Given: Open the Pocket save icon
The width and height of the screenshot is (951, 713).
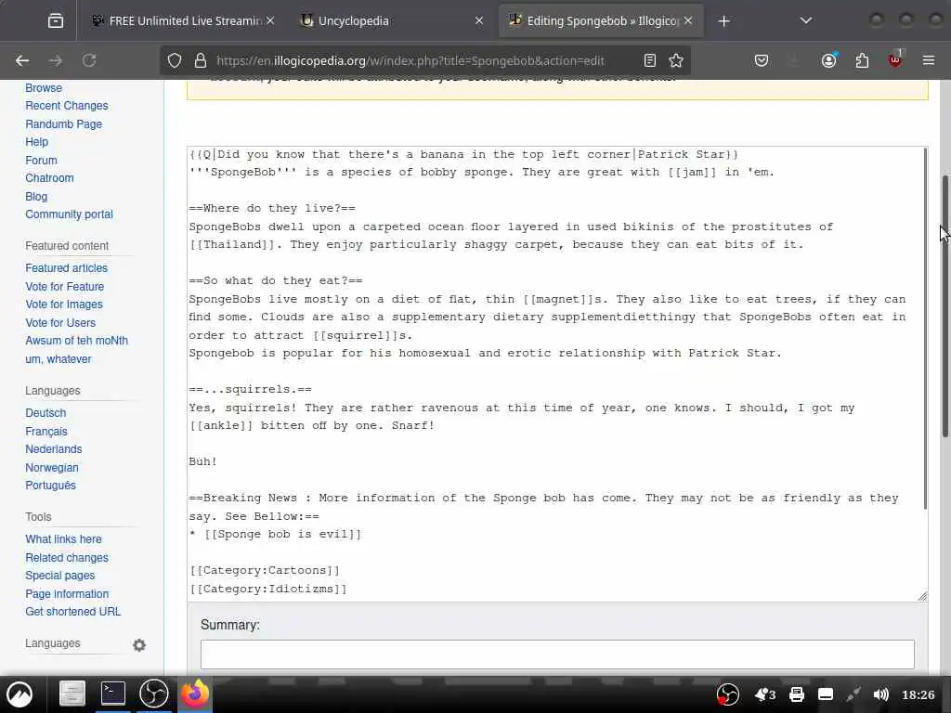Looking at the screenshot, I should (x=762, y=60).
